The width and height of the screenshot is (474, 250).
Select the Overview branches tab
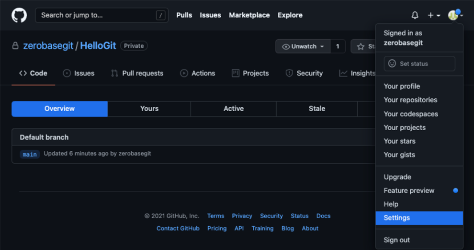pos(59,109)
